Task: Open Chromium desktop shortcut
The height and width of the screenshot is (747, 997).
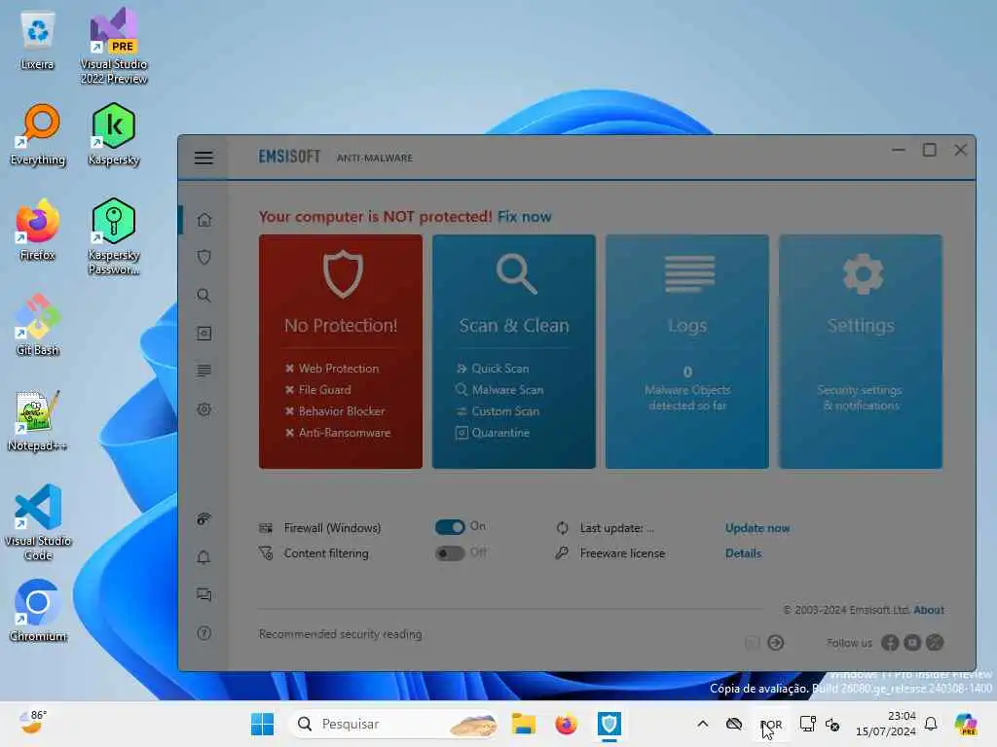Action: click(38, 611)
